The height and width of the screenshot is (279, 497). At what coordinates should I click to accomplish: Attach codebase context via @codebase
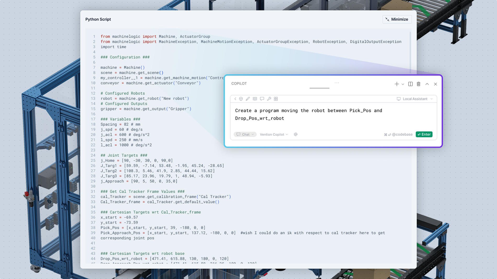(402, 134)
